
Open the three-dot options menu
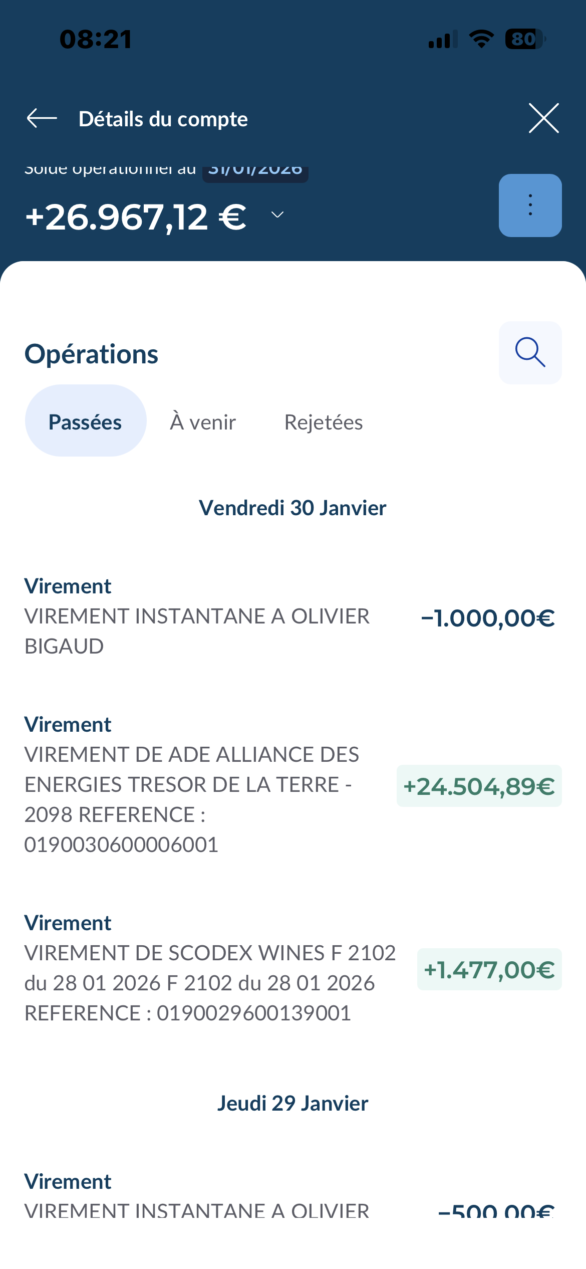pyautogui.click(x=530, y=205)
